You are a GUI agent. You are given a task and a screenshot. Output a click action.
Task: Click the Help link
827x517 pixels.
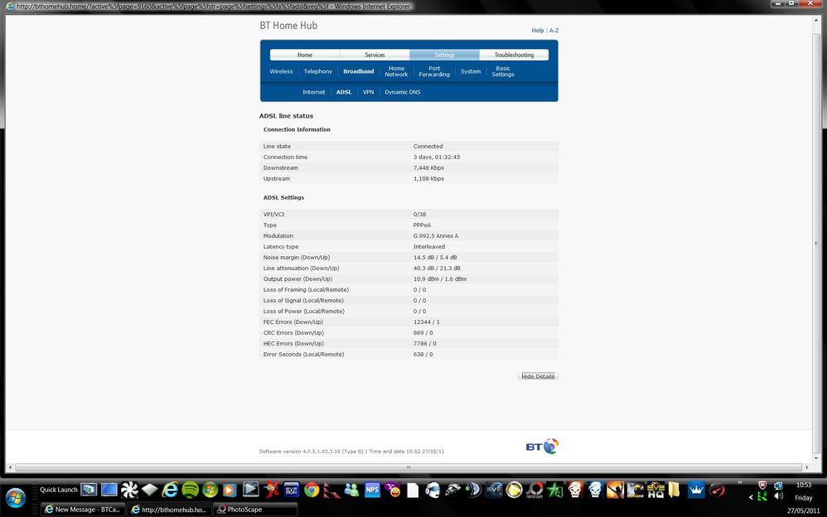tap(538, 31)
